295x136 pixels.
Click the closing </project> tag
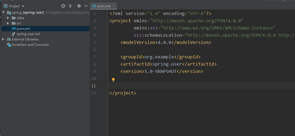pyautogui.click(x=123, y=93)
